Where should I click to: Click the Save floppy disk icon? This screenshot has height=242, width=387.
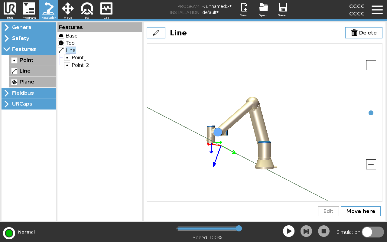click(283, 10)
